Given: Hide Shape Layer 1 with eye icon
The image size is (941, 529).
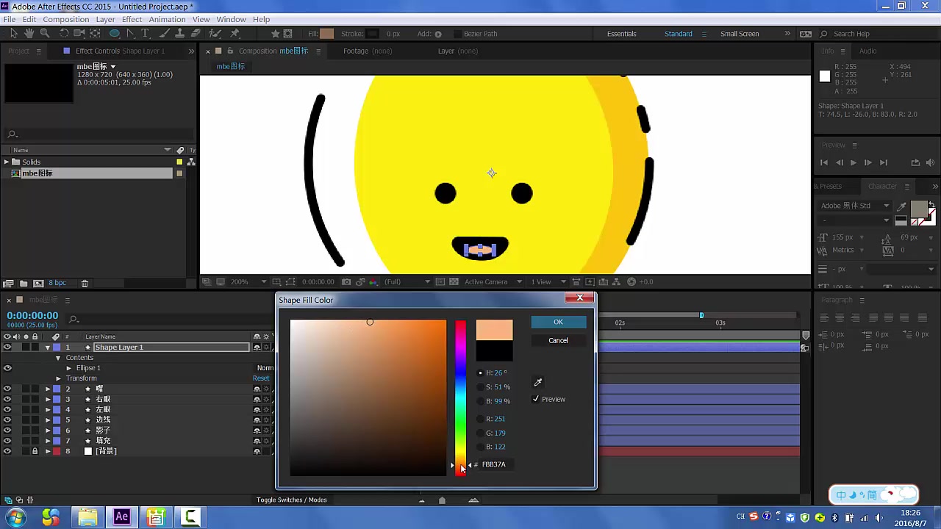Looking at the screenshot, I should 7,347.
